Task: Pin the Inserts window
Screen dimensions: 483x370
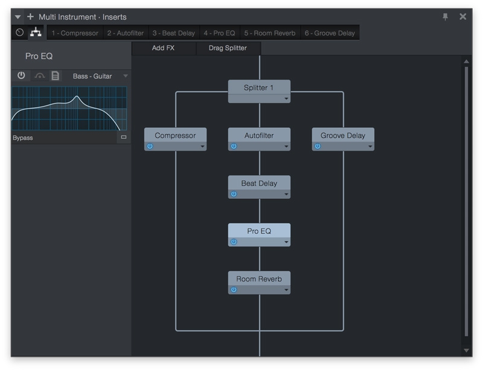Action: [446, 17]
